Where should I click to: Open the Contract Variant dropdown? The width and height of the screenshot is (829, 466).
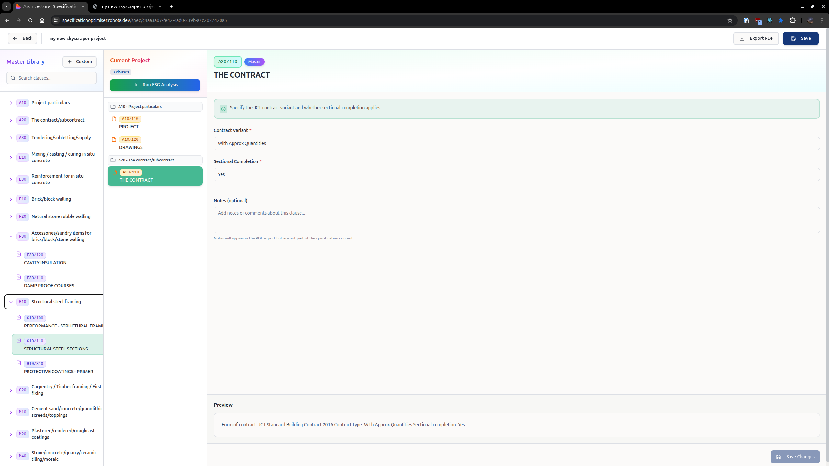(516, 143)
